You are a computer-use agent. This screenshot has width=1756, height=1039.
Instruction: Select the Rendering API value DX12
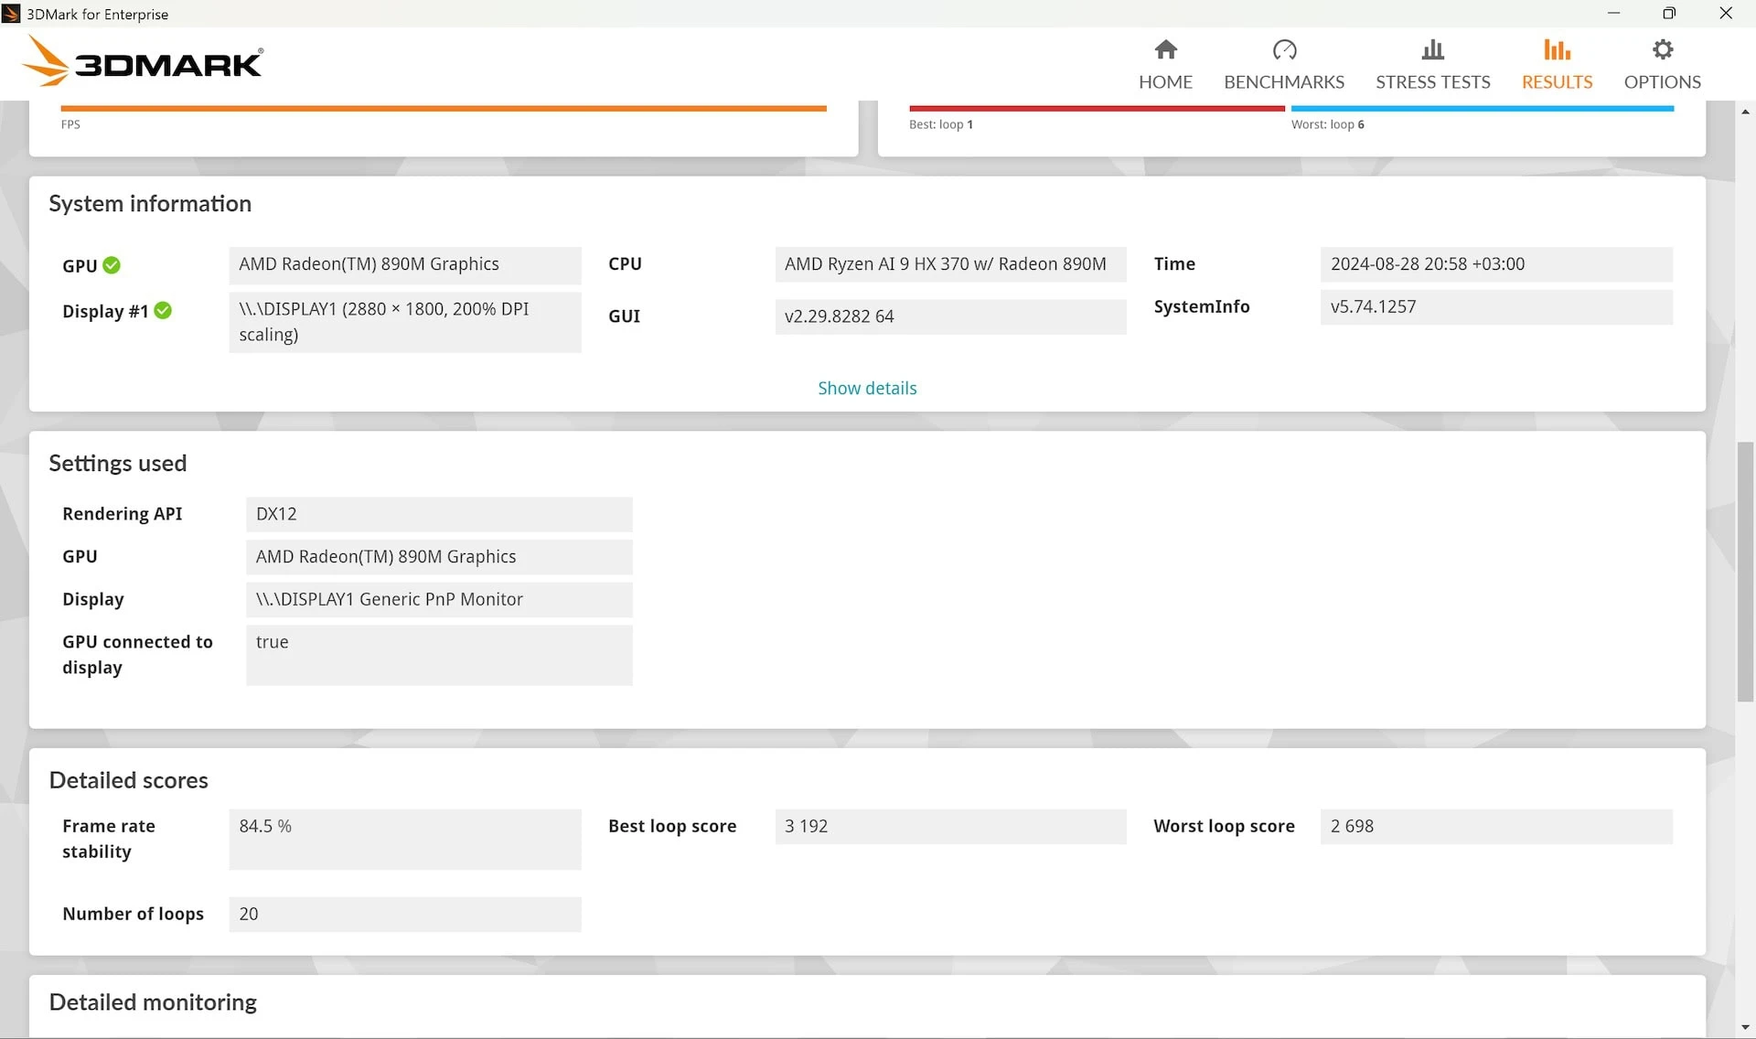pos(439,514)
